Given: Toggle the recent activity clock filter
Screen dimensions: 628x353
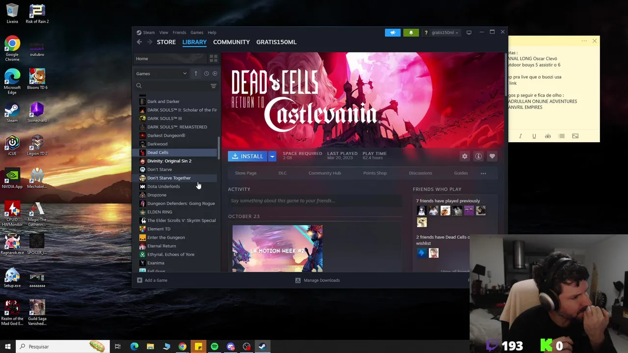Looking at the screenshot, I should tap(206, 74).
